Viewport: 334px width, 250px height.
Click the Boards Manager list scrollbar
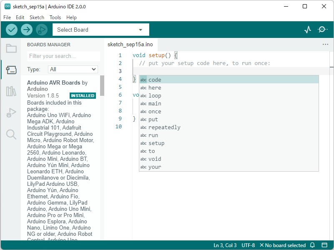click(x=102, y=85)
